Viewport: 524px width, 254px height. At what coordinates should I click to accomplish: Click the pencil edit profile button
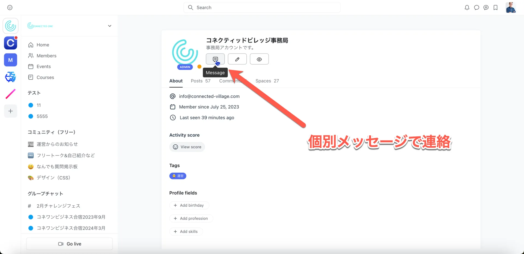click(237, 59)
